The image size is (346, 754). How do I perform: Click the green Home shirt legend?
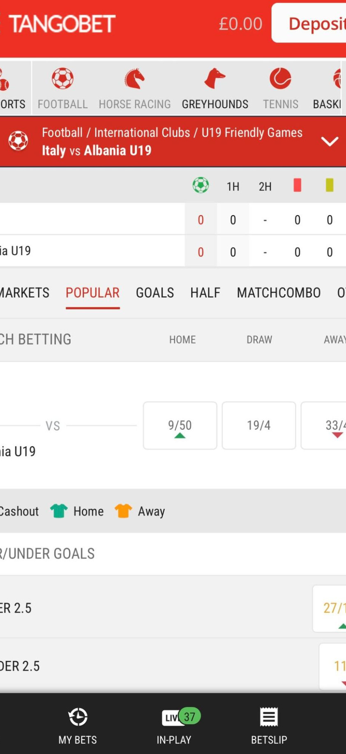[x=59, y=511]
